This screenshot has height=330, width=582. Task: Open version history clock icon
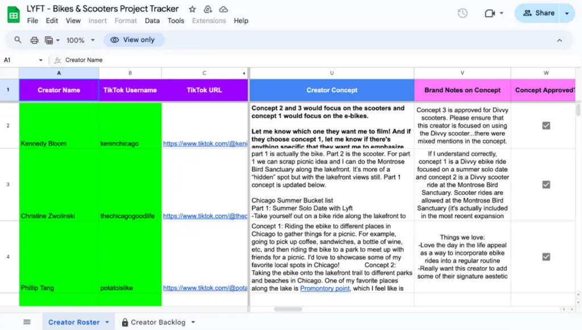point(463,13)
